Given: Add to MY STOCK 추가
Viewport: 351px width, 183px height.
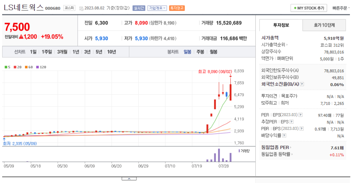Looking at the screenshot, I should [x=309, y=8].
